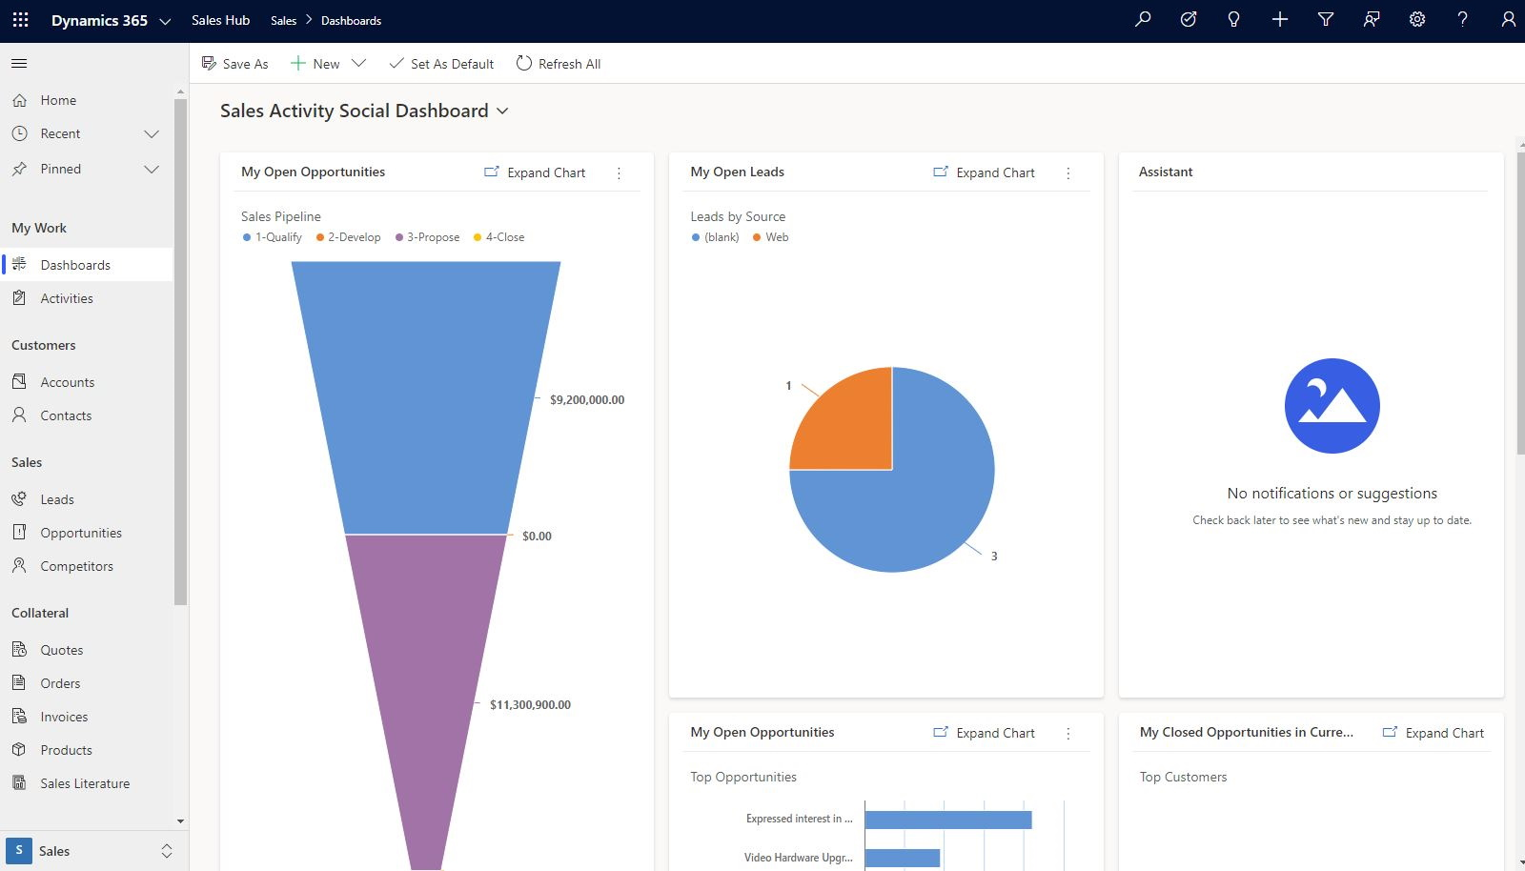Open the New button dropdown arrow
The image size is (1525, 871).
click(358, 64)
